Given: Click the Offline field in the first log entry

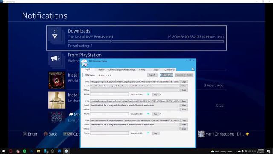Looking at the screenshot, I should pos(135,90).
